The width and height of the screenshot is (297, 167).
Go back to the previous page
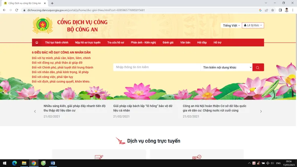[4, 10]
